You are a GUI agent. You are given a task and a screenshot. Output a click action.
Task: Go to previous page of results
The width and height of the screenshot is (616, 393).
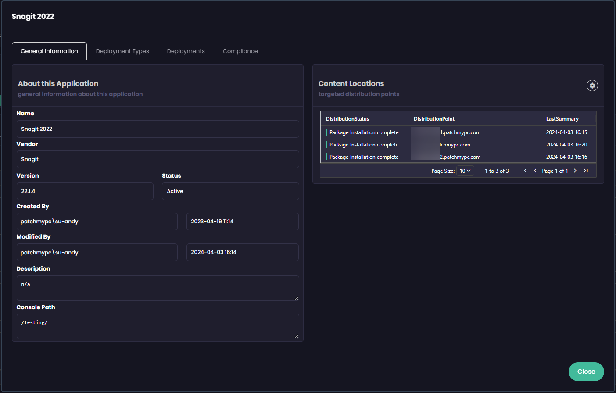click(x=535, y=171)
